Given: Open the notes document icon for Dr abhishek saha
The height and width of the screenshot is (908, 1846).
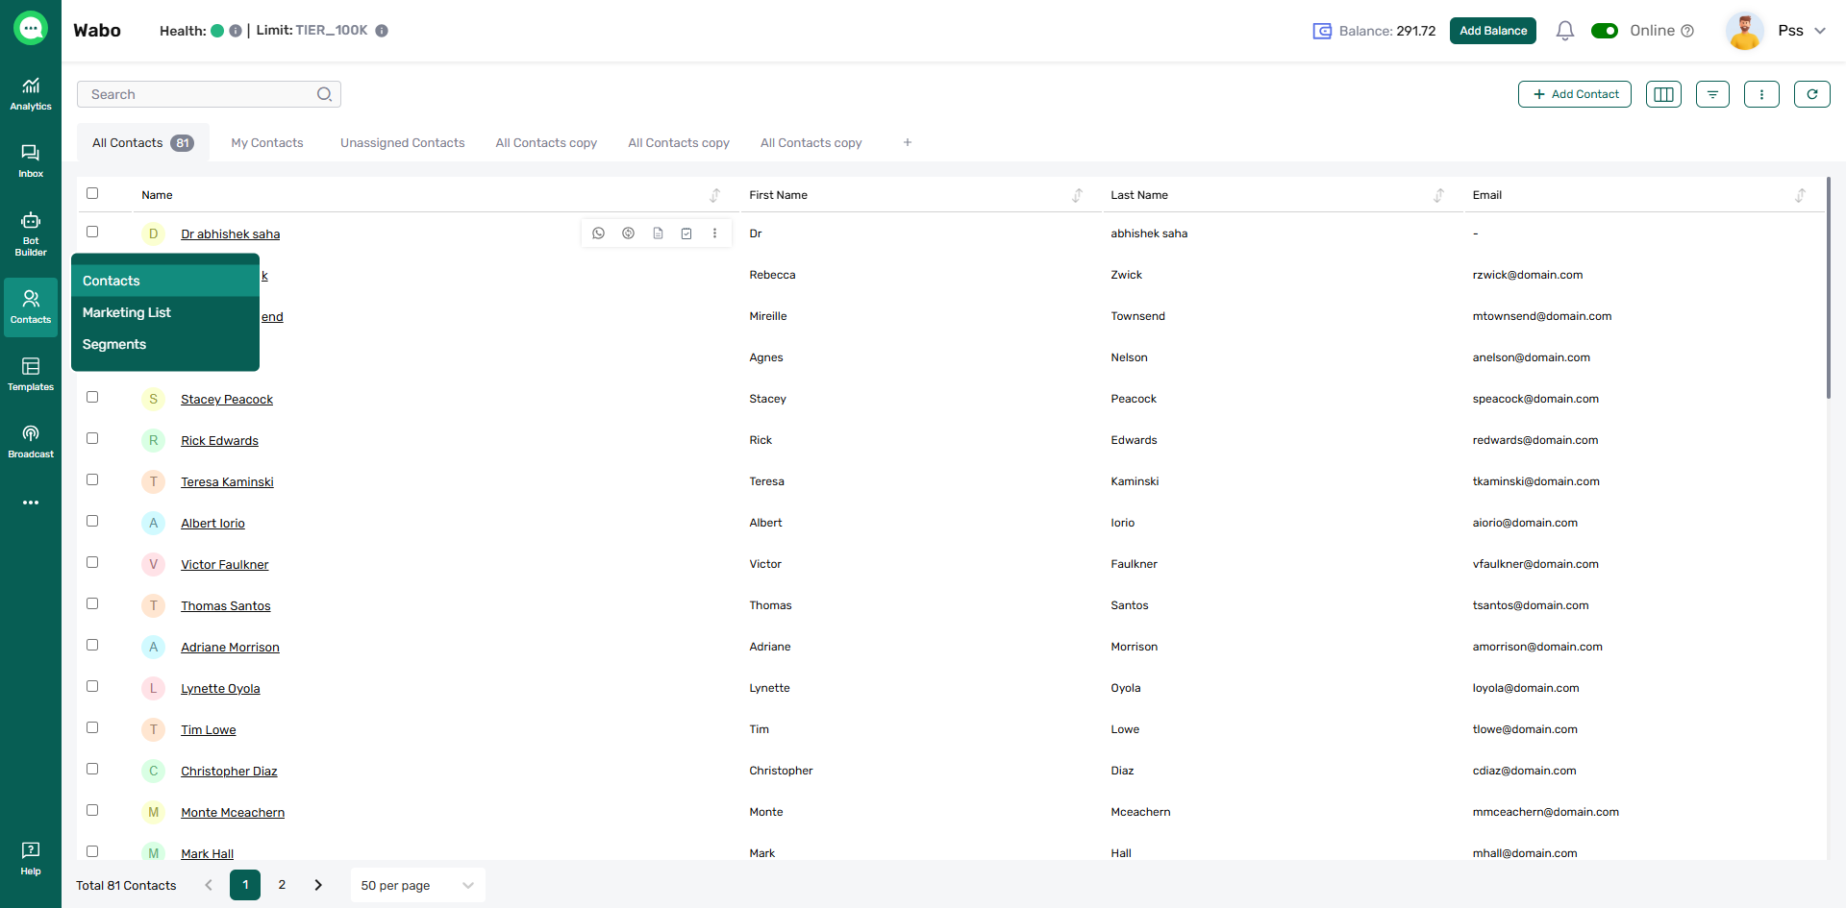Looking at the screenshot, I should 658,233.
